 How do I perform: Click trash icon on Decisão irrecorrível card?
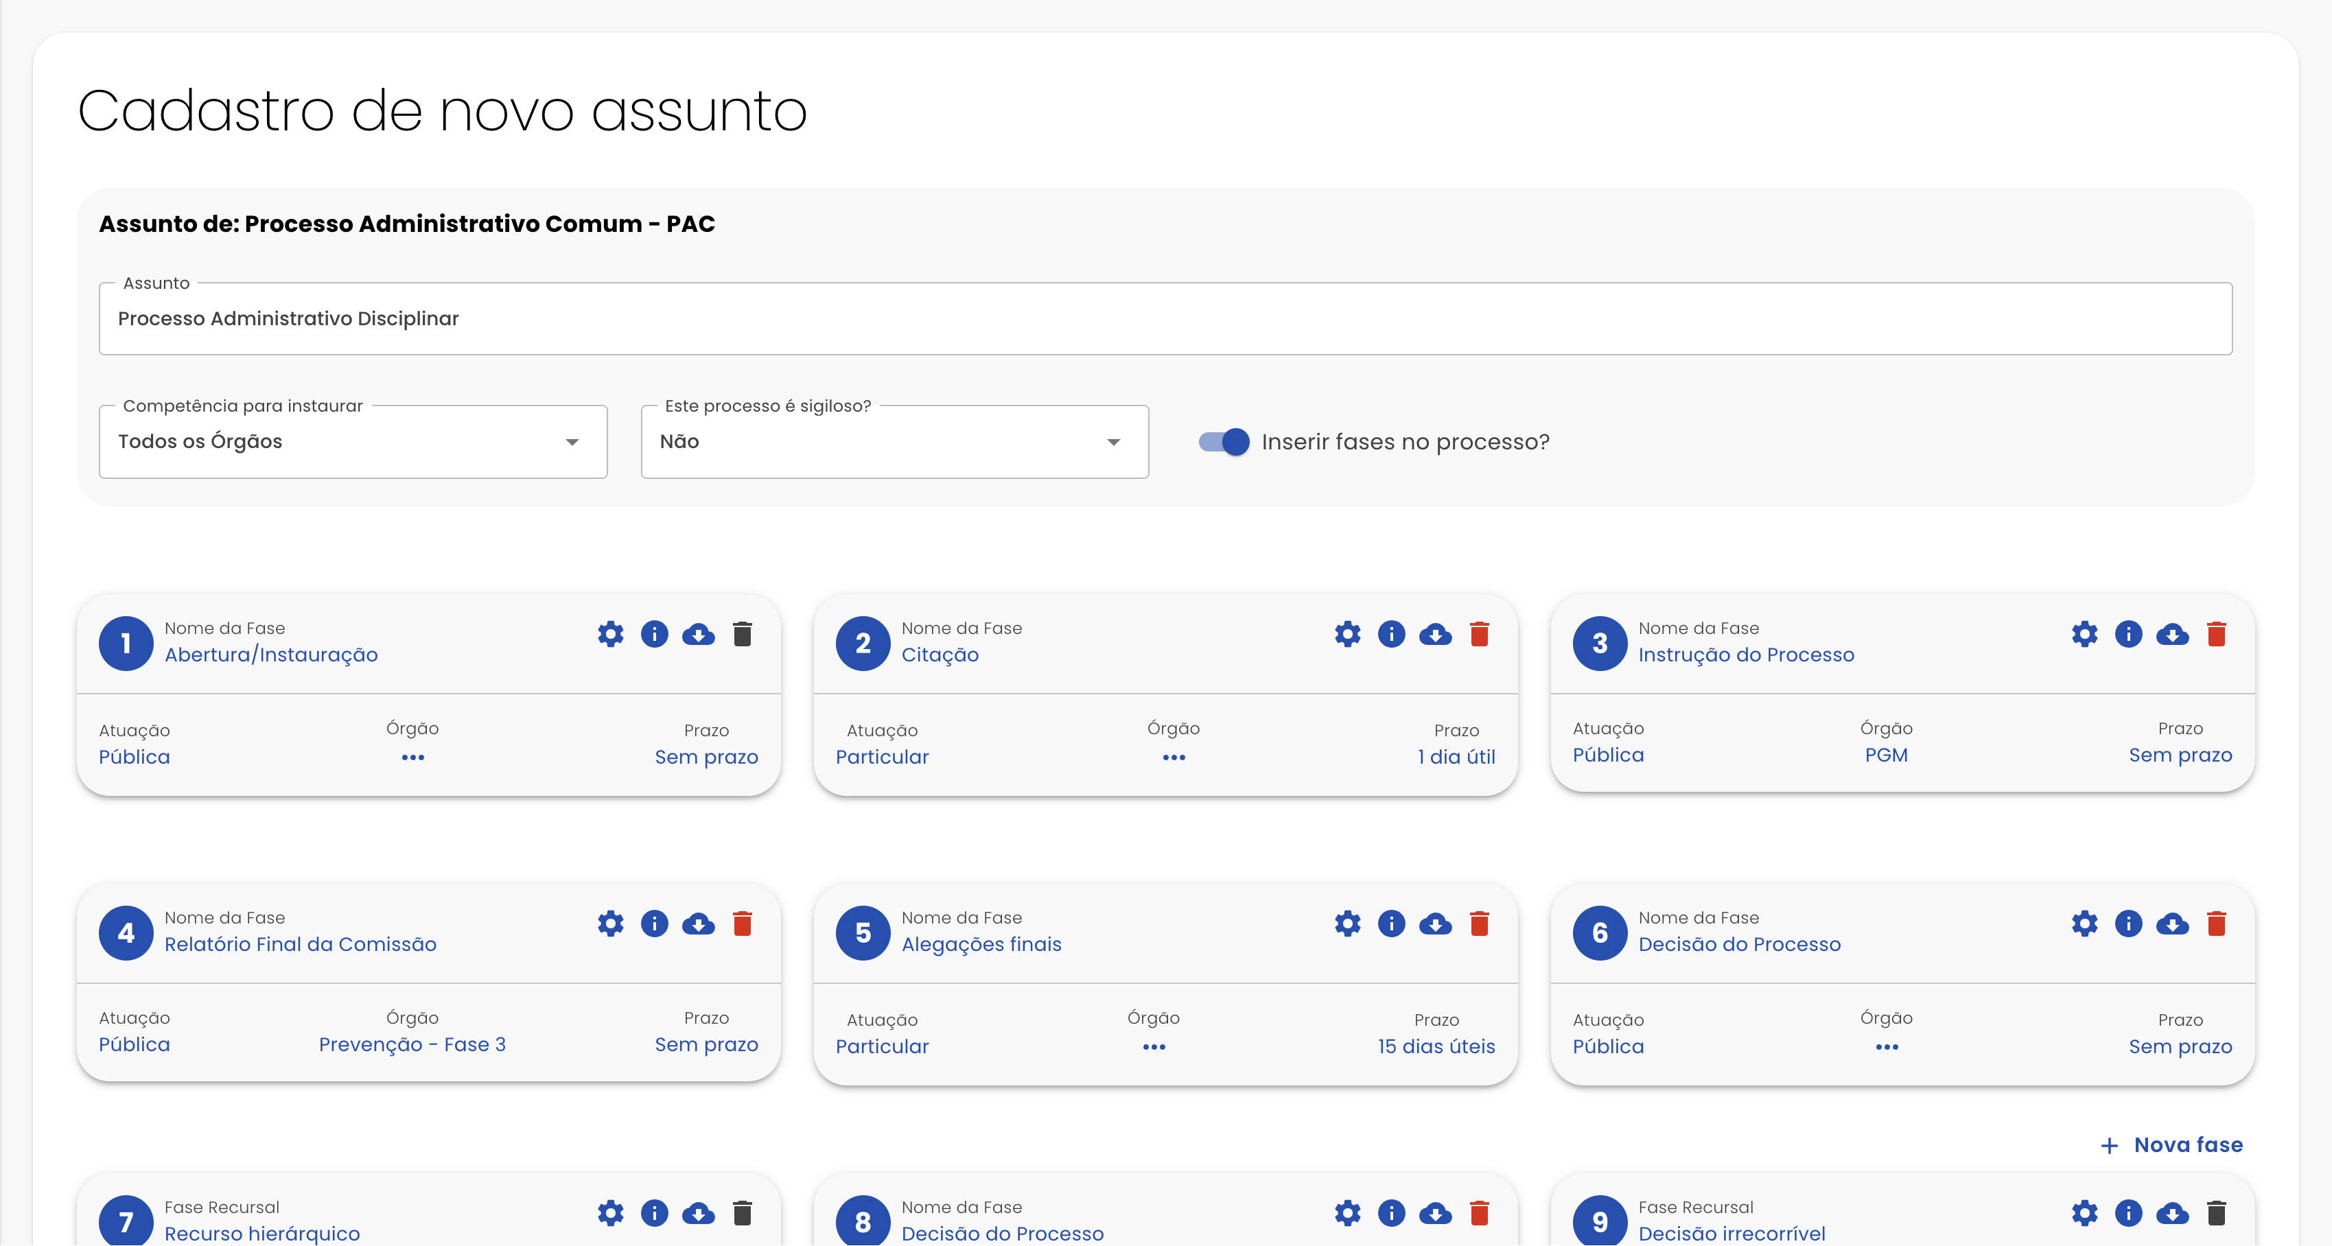2216,1212
